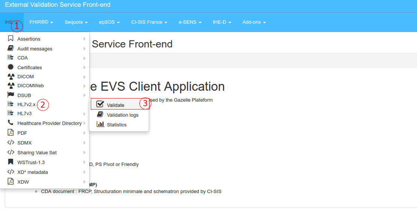Choose the HL7v2.x menu entry
Screen dimensions: 417x210
26,104
